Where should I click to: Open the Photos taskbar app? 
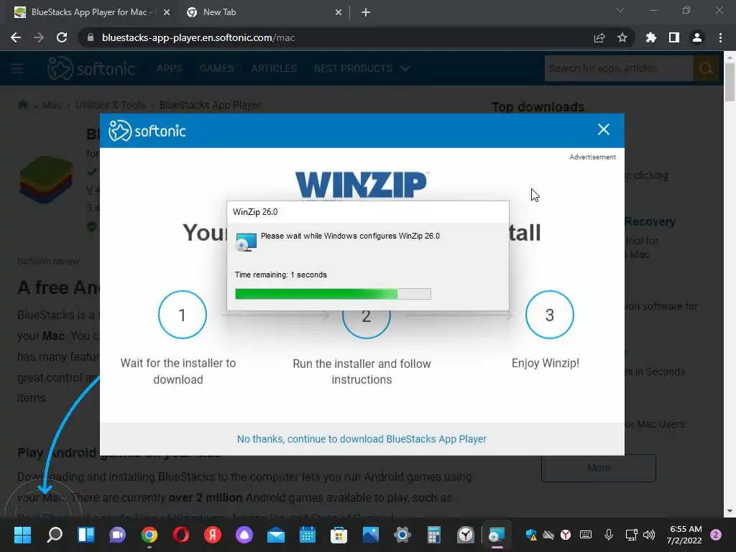point(370,534)
